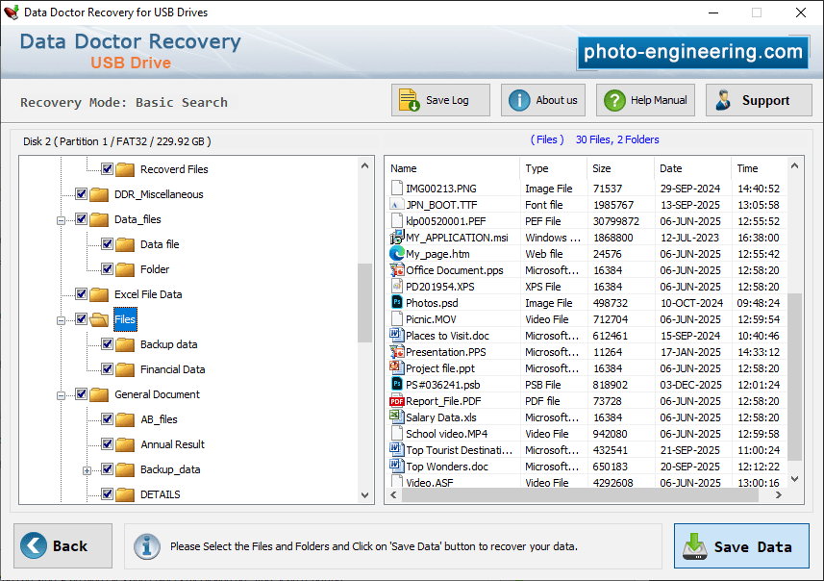The width and height of the screenshot is (824, 581).
Task: Click the DDR_Miscellaneous folder icon
Action: (99, 194)
